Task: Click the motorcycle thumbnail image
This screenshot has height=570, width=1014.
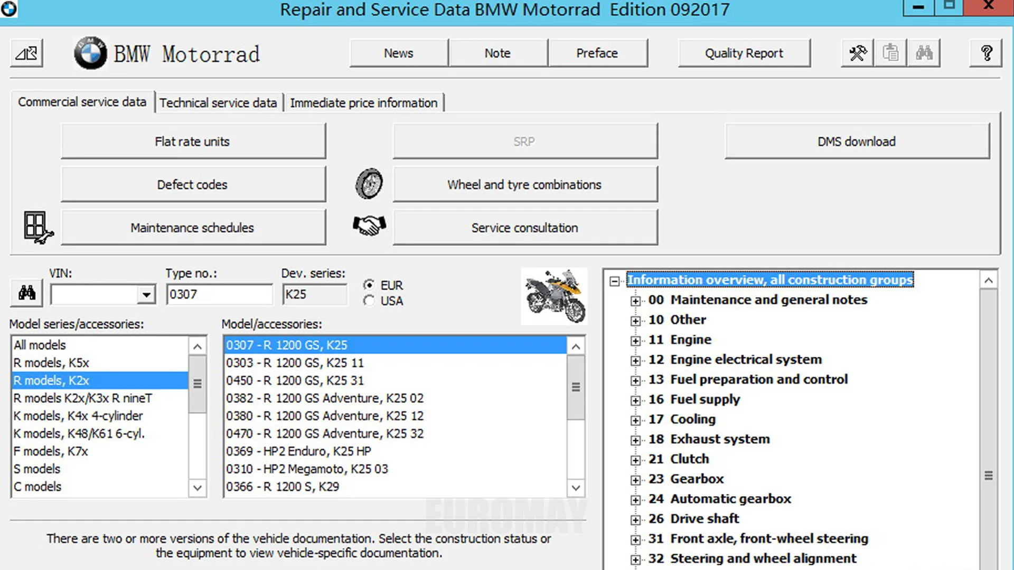Action: (554, 296)
